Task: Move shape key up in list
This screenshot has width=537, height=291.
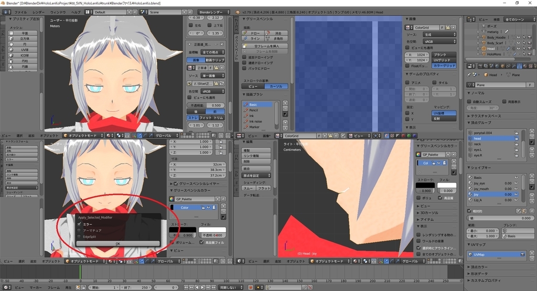Action: click(532, 195)
